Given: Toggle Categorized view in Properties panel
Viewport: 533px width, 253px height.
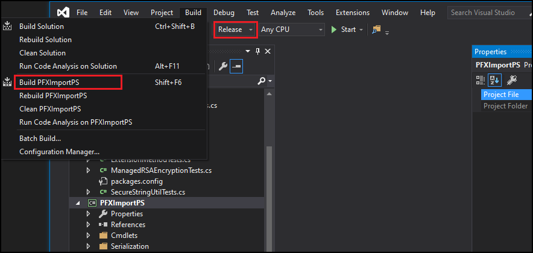Looking at the screenshot, I should click(x=480, y=80).
